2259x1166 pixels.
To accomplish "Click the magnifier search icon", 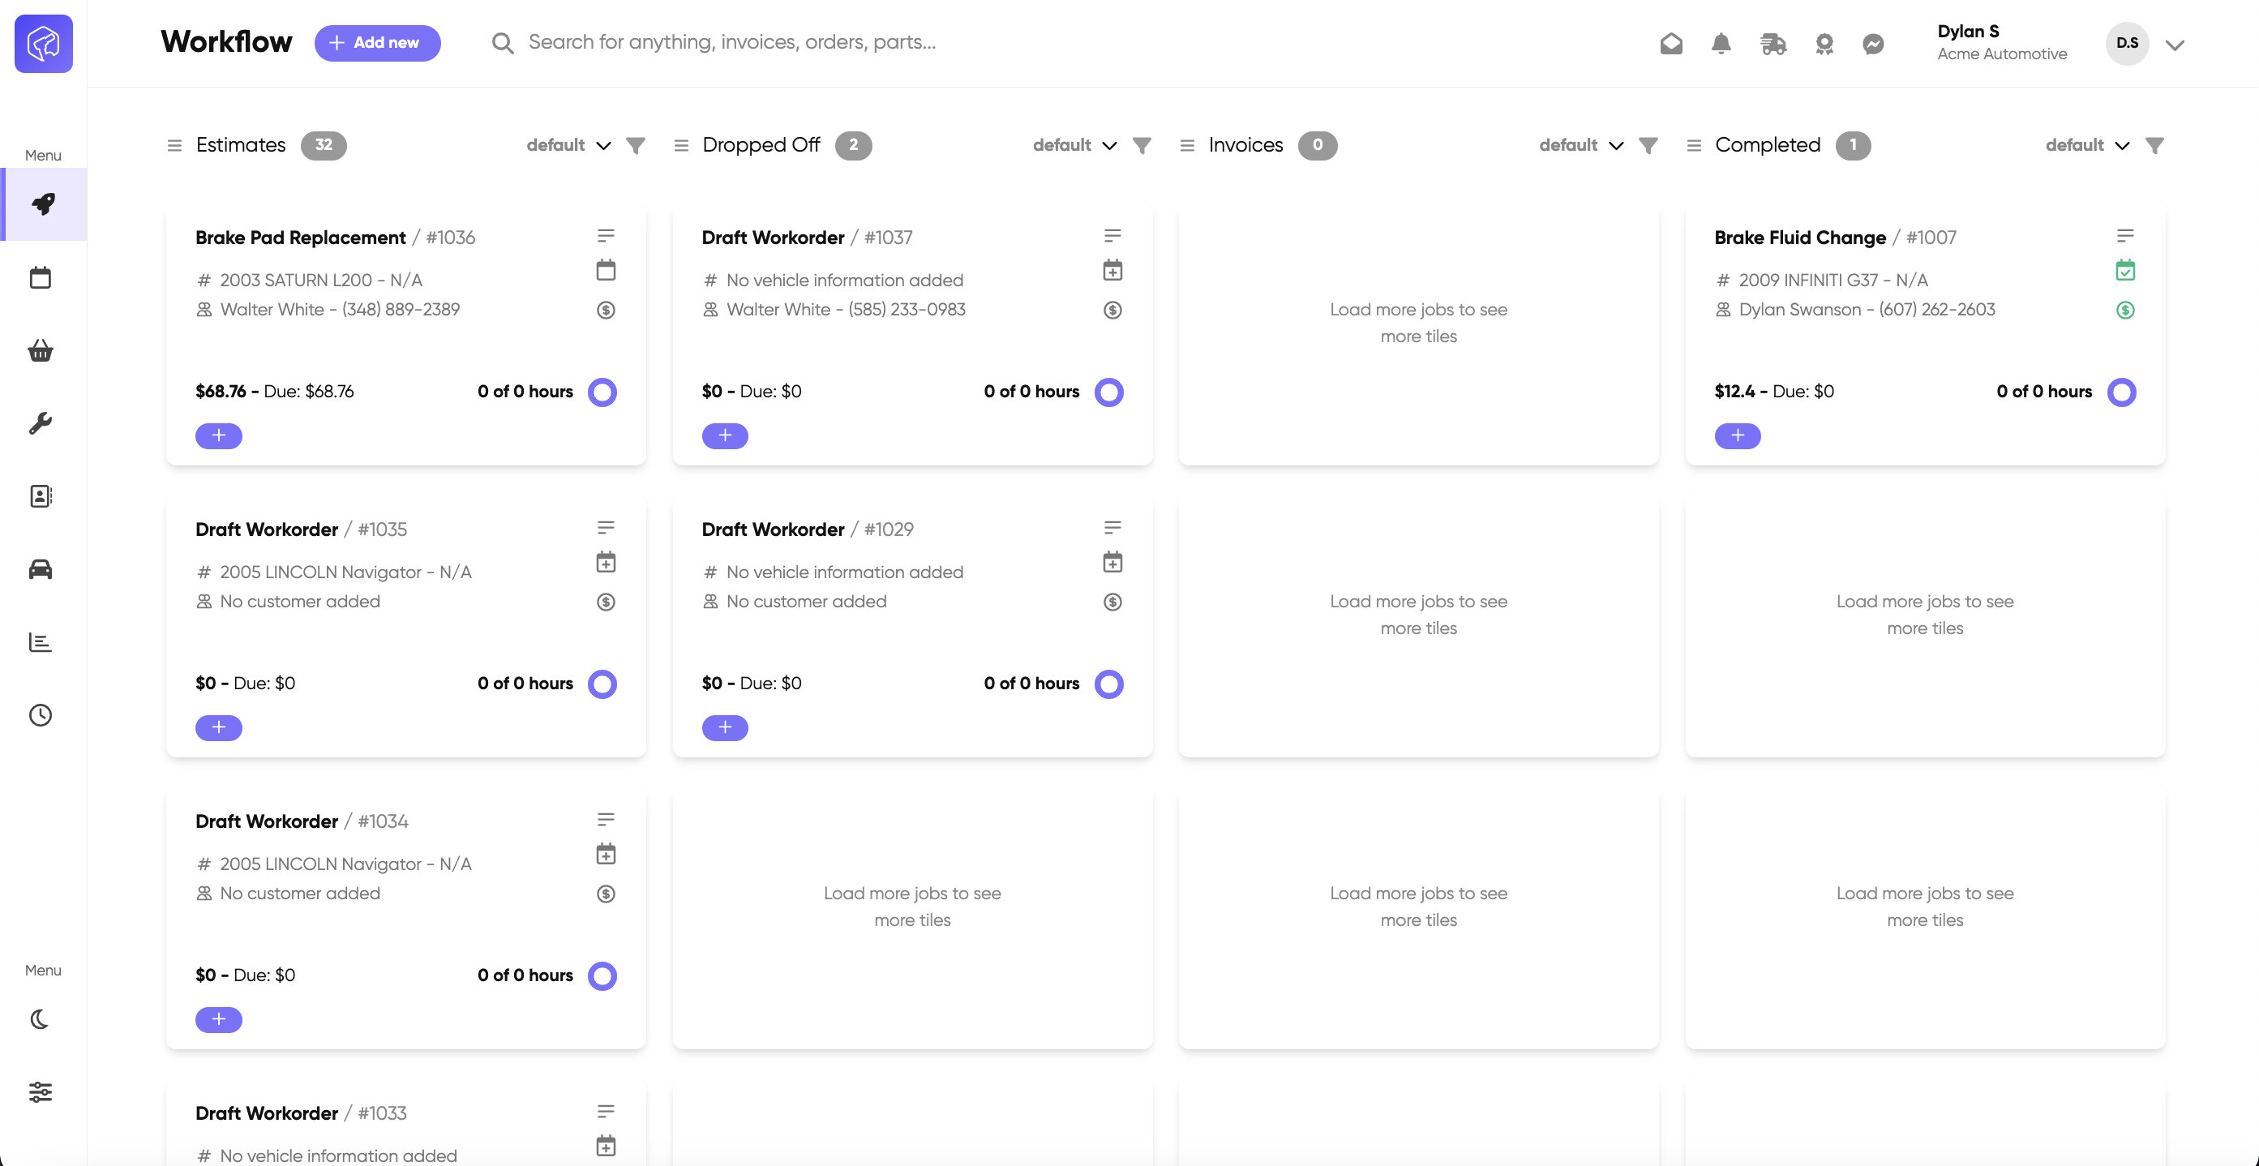I will click(503, 43).
